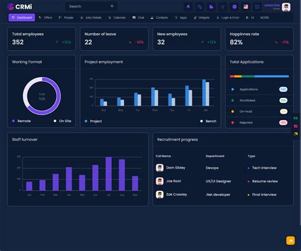The width and height of the screenshot is (301, 251).
Task: Click the Total employees value 352
Action: [x=18, y=42]
